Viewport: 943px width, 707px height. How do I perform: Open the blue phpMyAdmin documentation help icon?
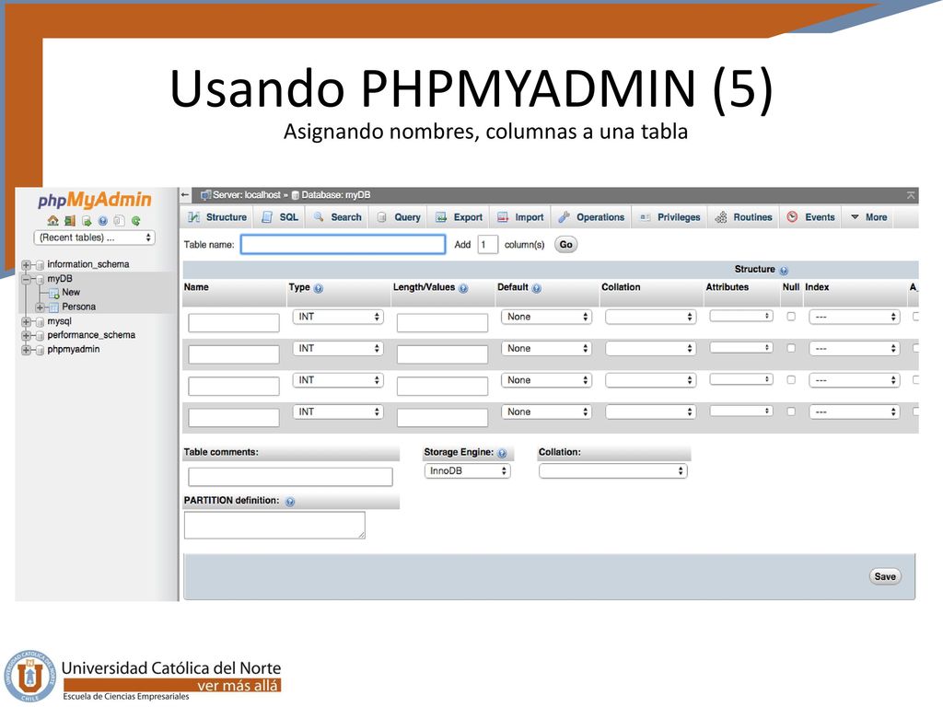103,221
